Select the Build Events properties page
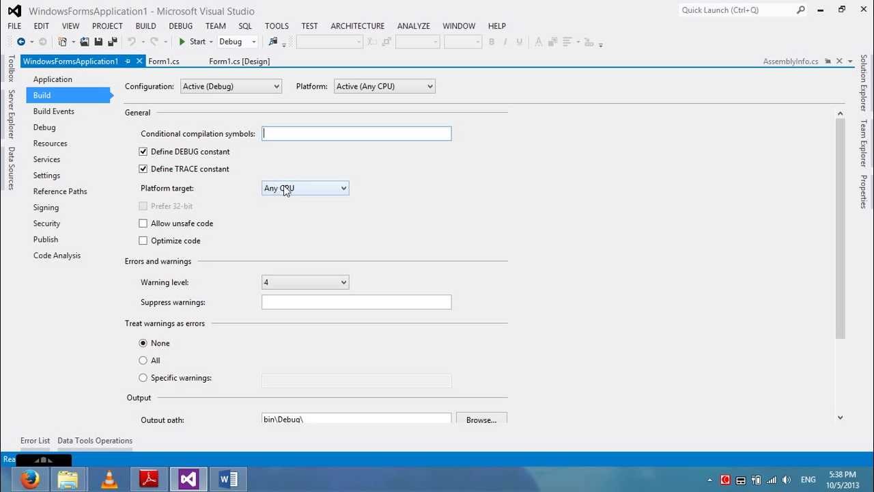This screenshot has width=874, height=492. [x=54, y=111]
